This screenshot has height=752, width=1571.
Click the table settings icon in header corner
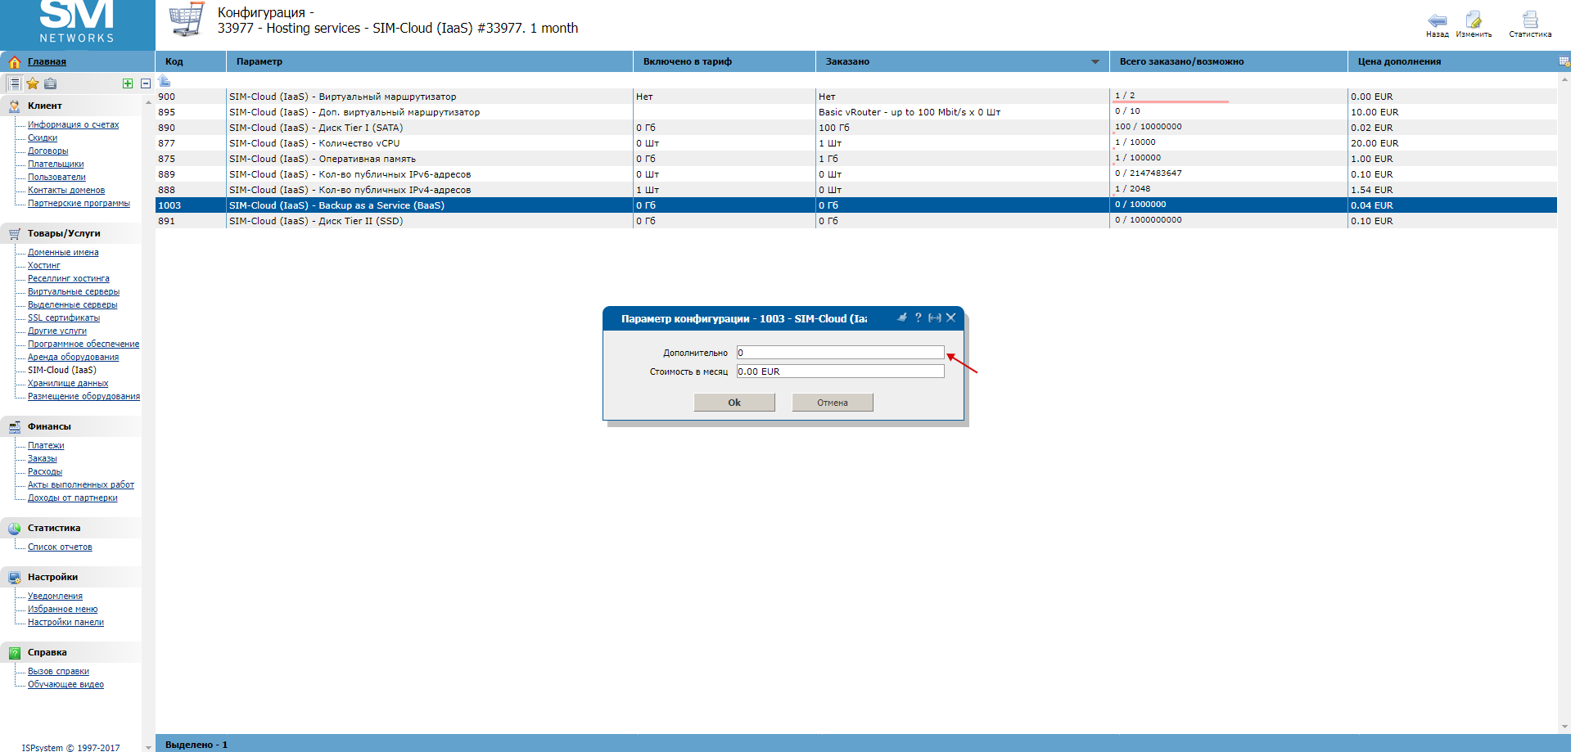coord(1564,61)
